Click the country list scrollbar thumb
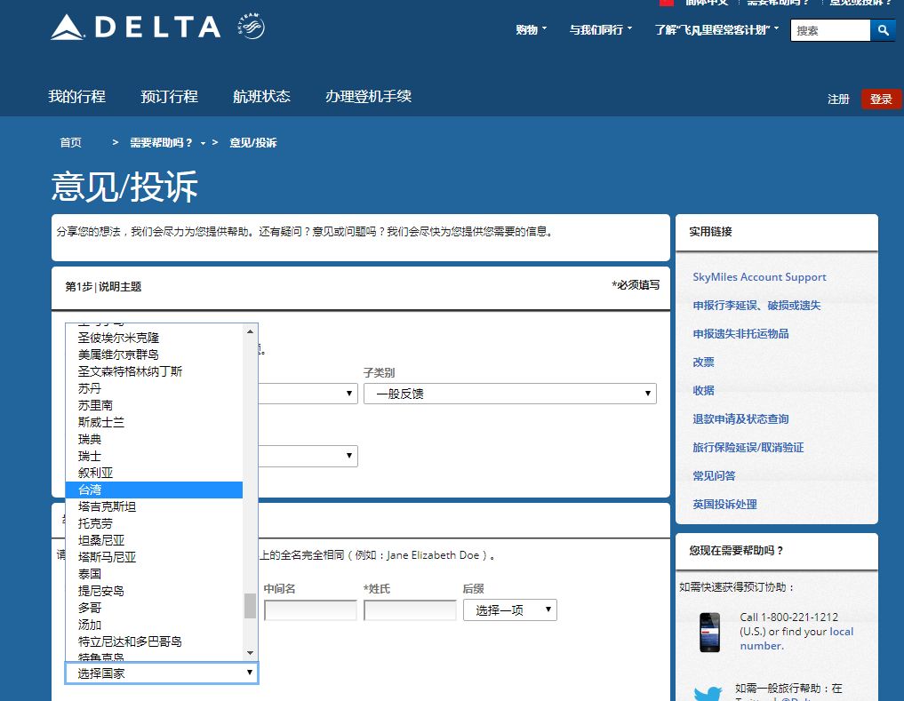The width and height of the screenshot is (904, 701). 250,605
